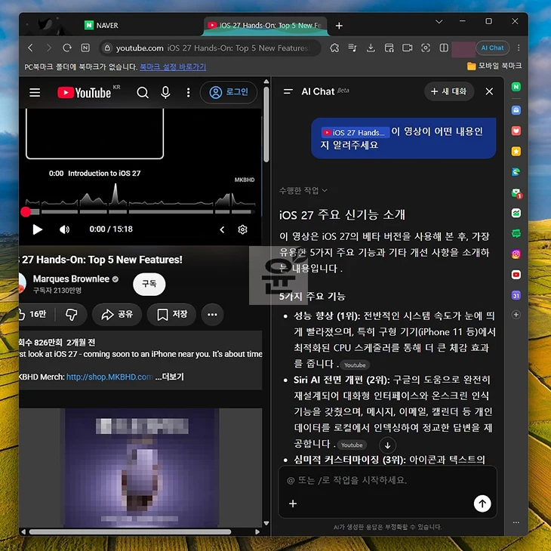Image resolution: width=551 pixels, height=551 pixels.
Task: Open red heart sidebar icon
Action: click(516, 131)
